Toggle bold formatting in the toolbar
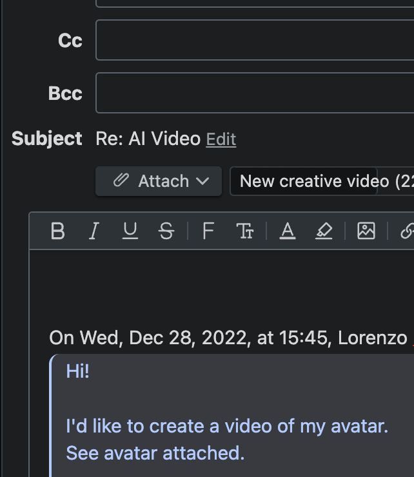This screenshot has height=477, width=414. (x=57, y=231)
